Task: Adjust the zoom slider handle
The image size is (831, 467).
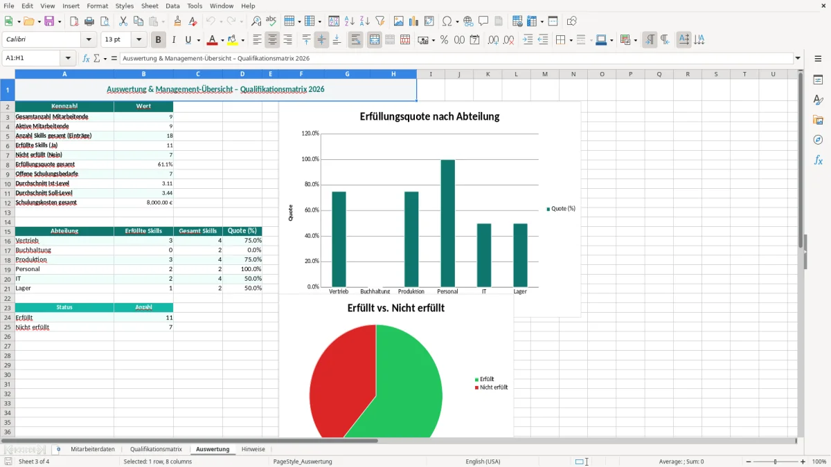Action: click(775, 461)
